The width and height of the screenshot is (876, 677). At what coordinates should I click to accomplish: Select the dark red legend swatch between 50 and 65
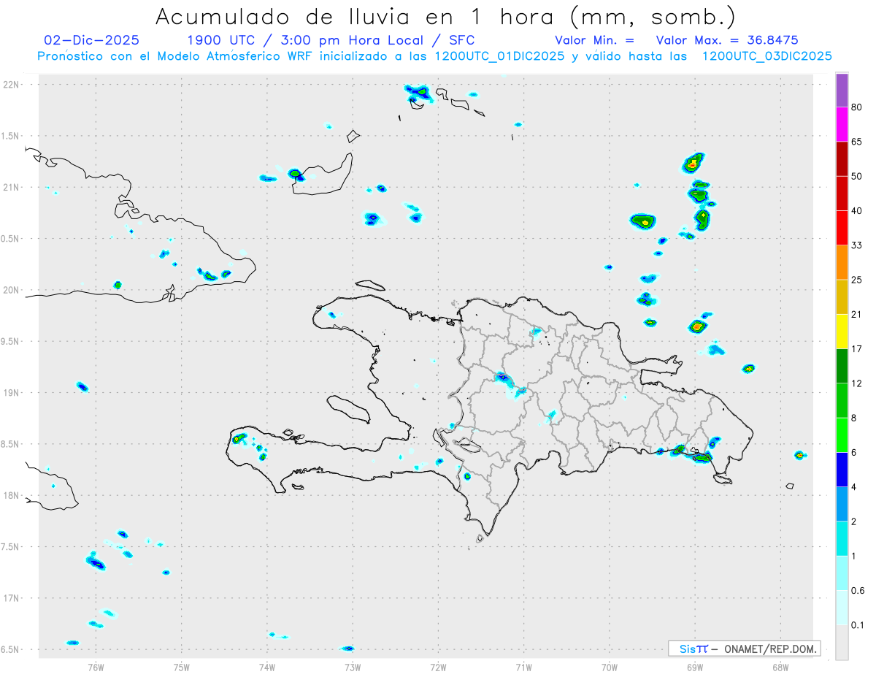(842, 159)
